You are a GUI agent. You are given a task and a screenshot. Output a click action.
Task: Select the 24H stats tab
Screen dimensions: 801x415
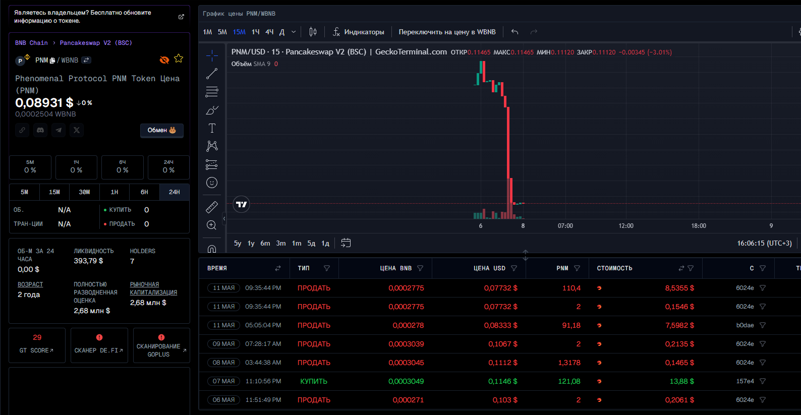click(x=175, y=192)
